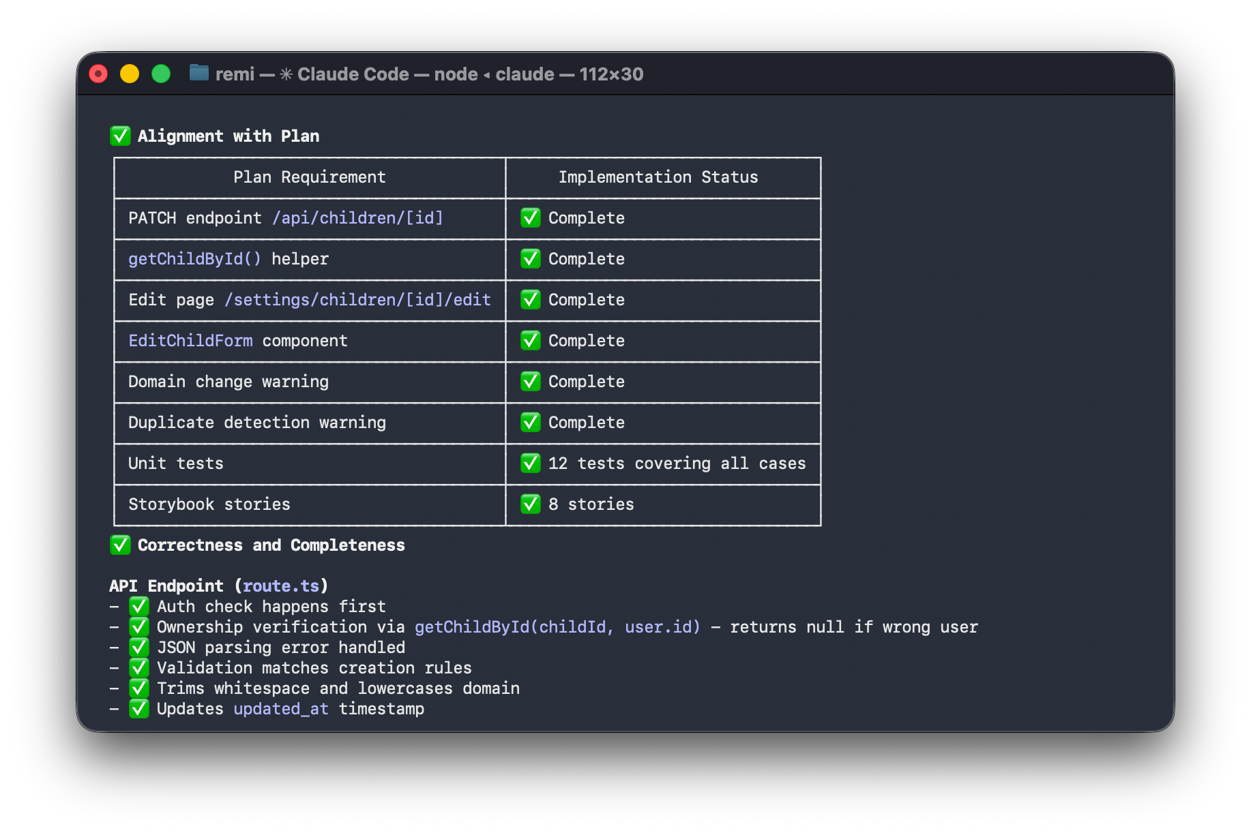1251x833 pixels.
Task: Click the check mark beside JSON parsing line
Action: pyautogui.click(x=139, y=647)
